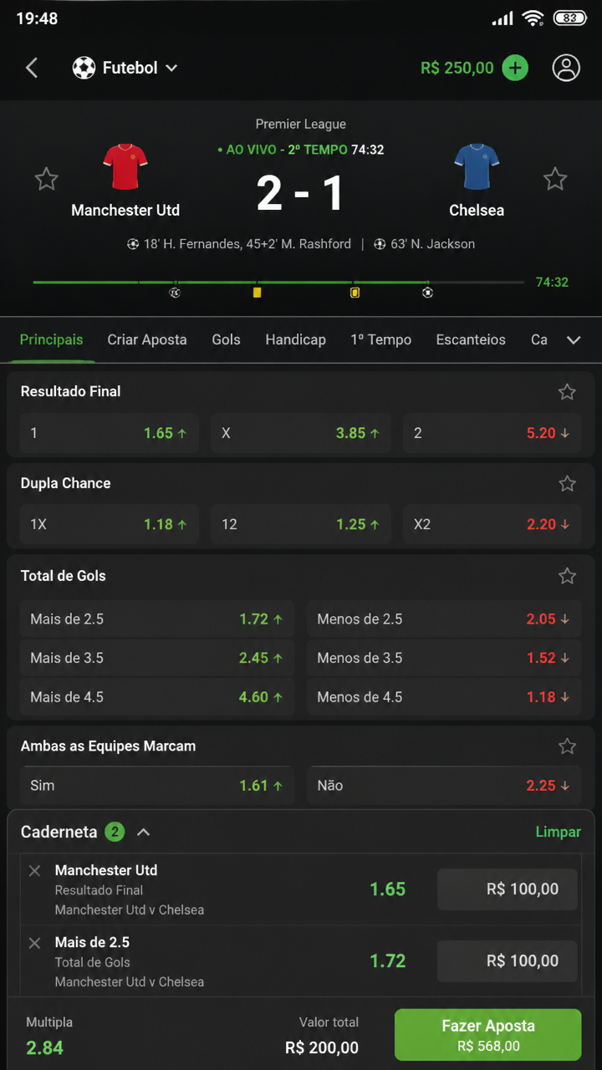Star the Ambas as Equipes Marcam market

pos(567,746)
